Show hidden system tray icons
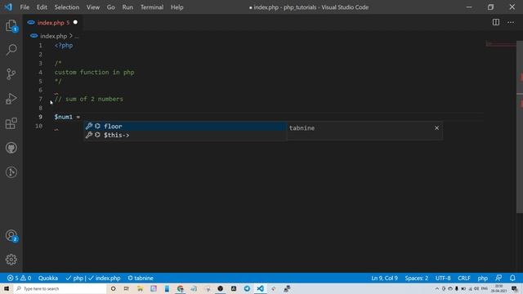This screenshot has width=523, height=294. (x=437, y=288)
